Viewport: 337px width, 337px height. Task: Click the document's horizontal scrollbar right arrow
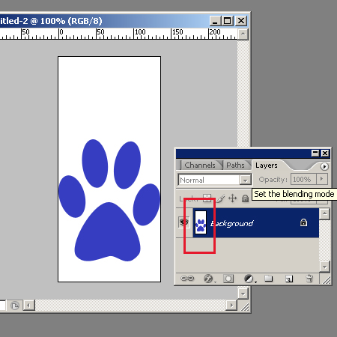[231, 305]
